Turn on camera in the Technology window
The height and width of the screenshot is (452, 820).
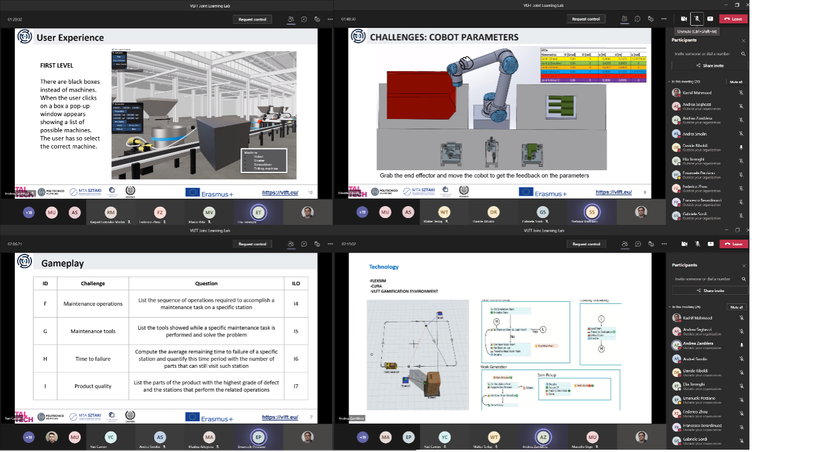coord(684,244)
